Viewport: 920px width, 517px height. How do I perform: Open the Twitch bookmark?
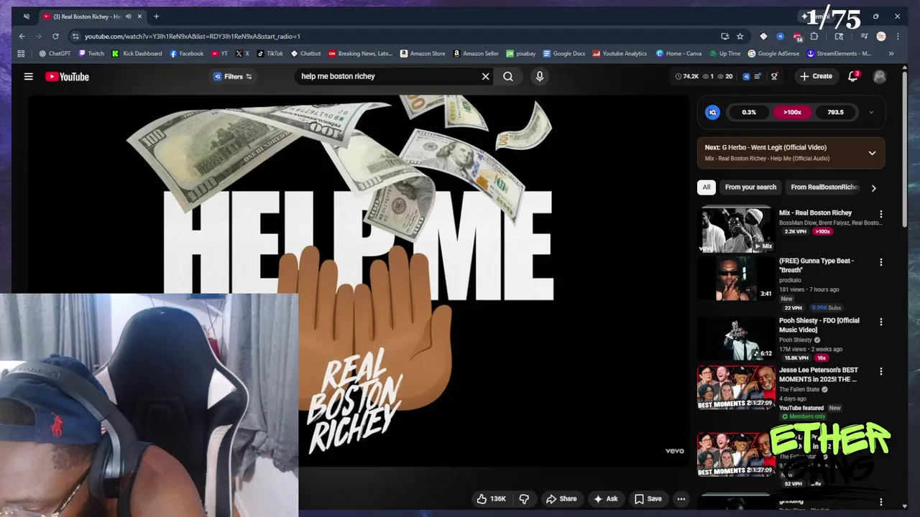coord(91,53)
